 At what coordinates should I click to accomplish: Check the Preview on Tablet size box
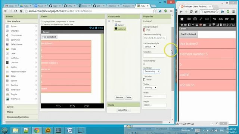pyautogui.click(x=41, y=24)
